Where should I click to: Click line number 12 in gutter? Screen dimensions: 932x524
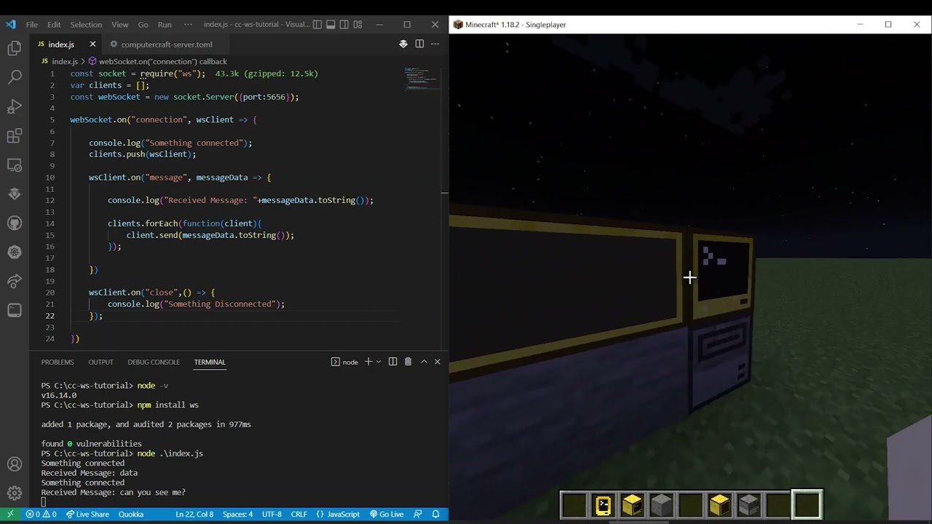50,200
